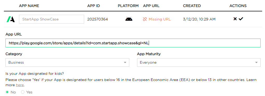This screenshot has height=96, width=265.
Task: Click the 'App Maturity' label
Action: pos(149,54)
